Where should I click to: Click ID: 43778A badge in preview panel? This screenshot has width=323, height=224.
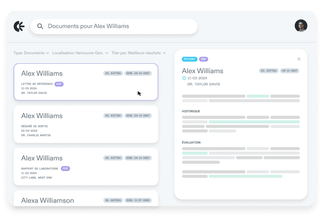(268, 71)
